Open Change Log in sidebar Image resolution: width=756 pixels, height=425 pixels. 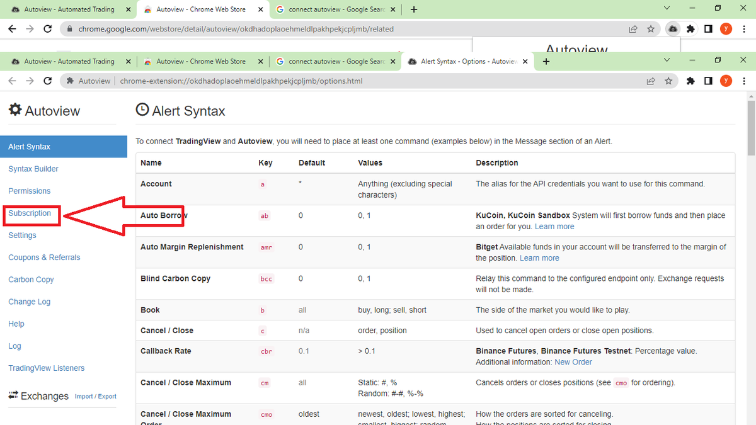pos(29,302)
